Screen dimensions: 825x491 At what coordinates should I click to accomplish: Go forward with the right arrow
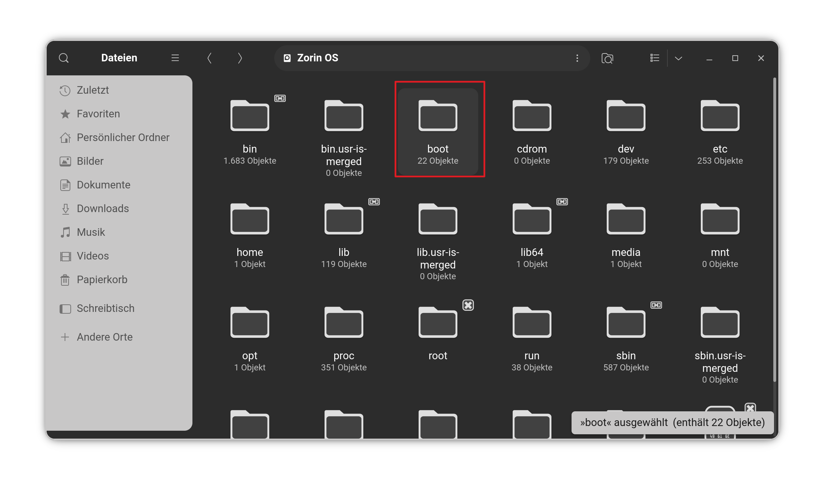[x=240, y=58]
